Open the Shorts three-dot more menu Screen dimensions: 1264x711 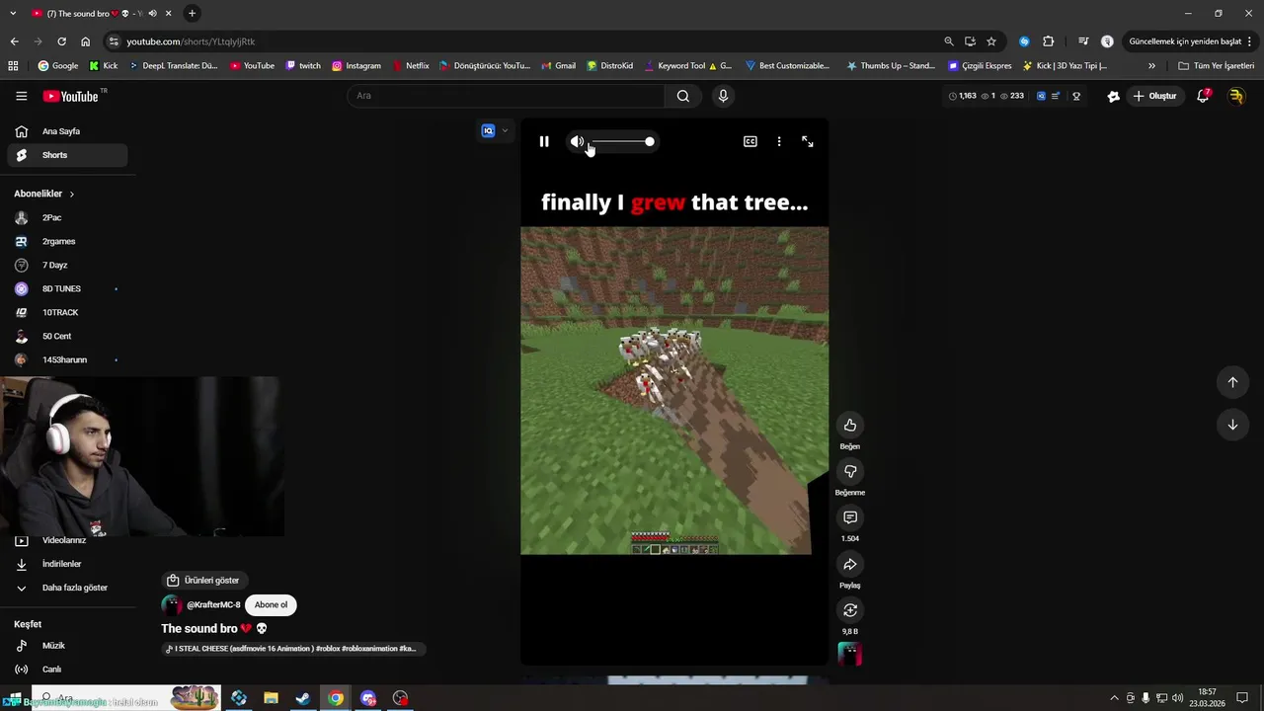tap(779, 141)
